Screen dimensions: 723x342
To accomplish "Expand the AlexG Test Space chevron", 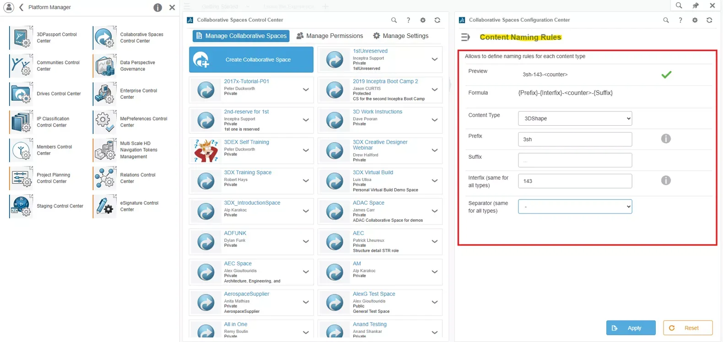I will [435, 302].
